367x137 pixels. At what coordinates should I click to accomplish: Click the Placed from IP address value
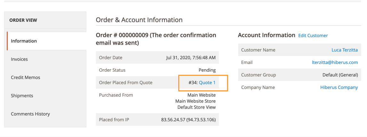pyautogui.click(x=188, y=120)
